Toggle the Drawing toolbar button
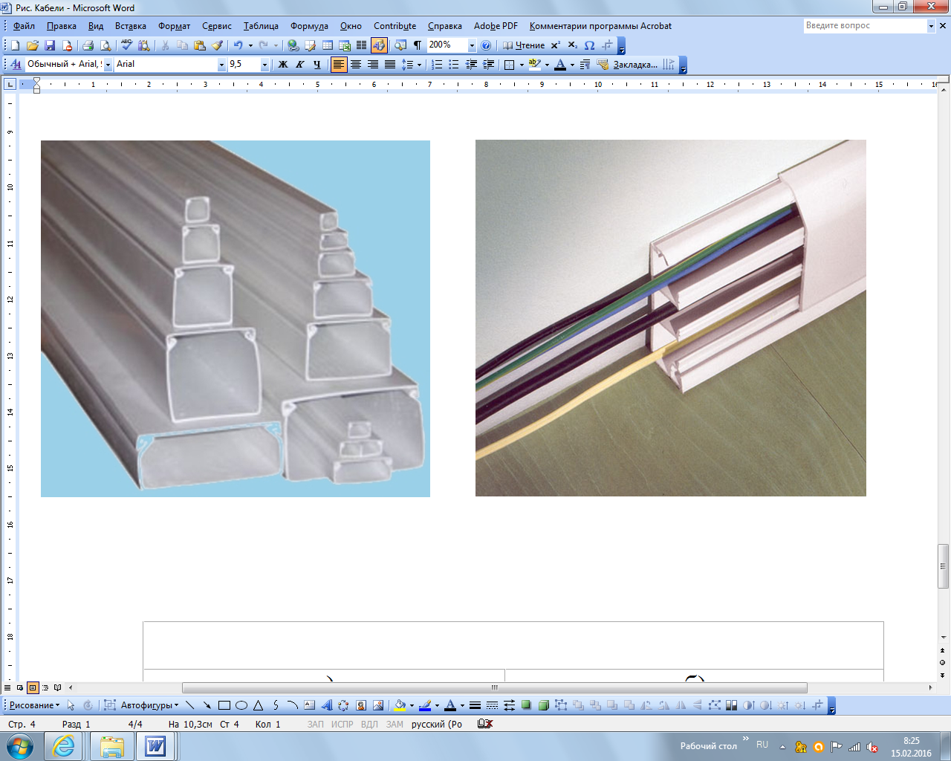This screenshot has height=761, width=951. click(x=379, y=45)
